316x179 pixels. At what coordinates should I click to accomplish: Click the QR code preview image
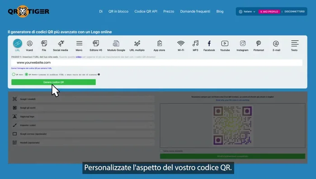pos(232,125)
